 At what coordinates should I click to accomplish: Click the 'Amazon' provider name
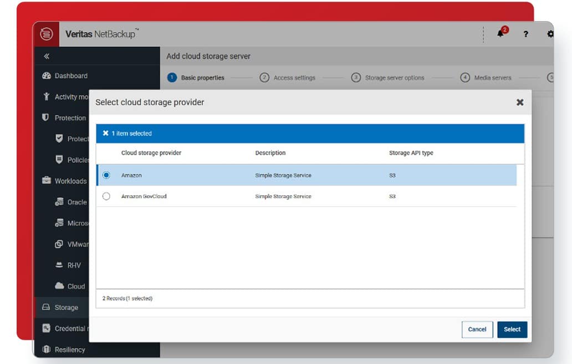tap(131, 176)
